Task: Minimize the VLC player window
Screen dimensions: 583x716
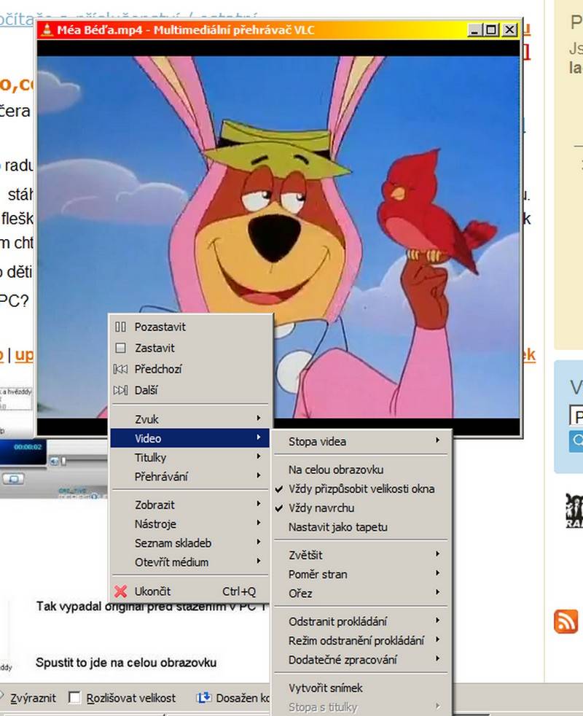Action: (x=475, y=30)
